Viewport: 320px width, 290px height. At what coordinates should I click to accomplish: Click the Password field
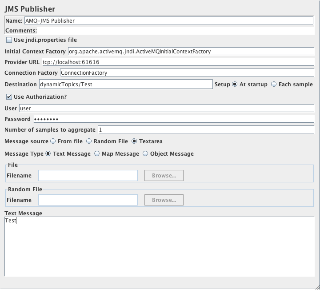pyautogui.click(x=173, y=119)
